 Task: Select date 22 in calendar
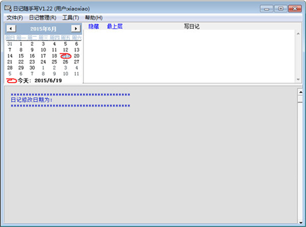click(21, 62)
